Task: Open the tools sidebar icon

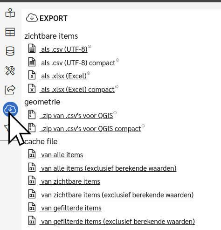Action: click(10, 70)
